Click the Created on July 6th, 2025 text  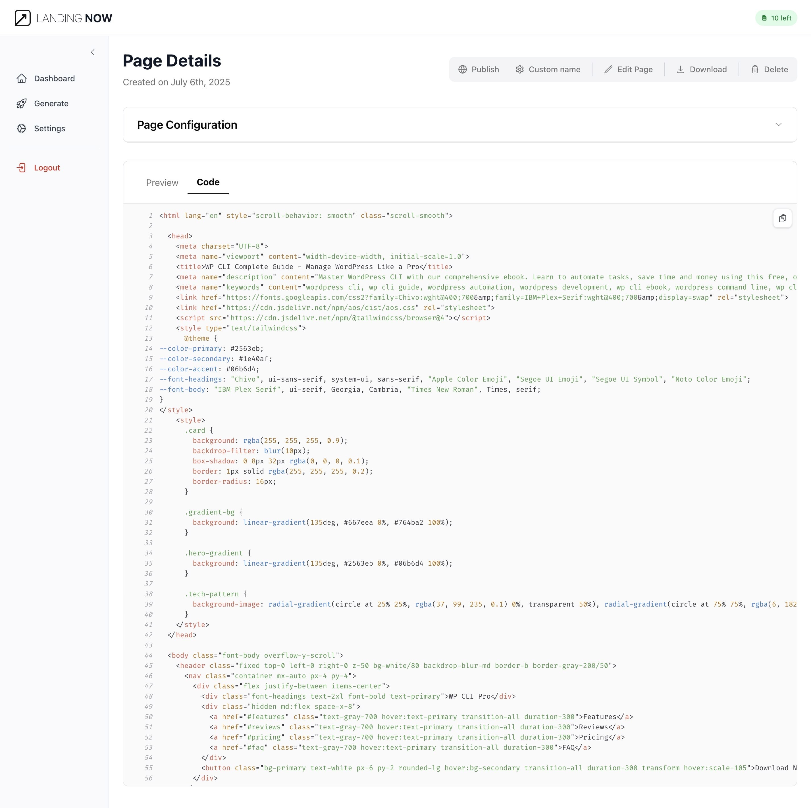point(176,82)
